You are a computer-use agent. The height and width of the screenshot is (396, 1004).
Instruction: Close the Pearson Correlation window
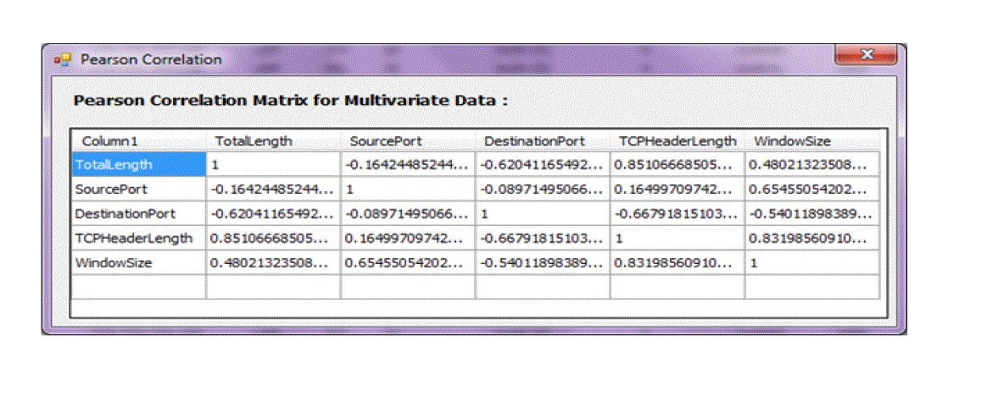click(866, 56)
